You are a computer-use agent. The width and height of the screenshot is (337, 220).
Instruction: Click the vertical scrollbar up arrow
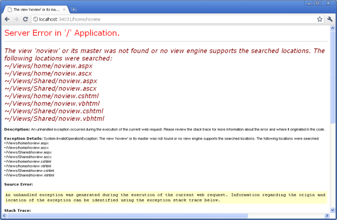click(333, 28)
